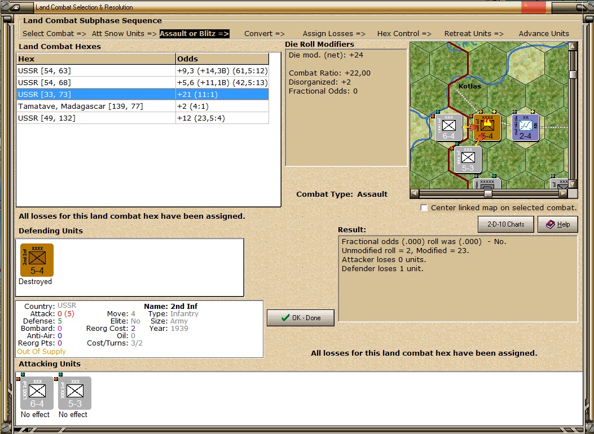Select Tamatave, Madagascar combat row
The image size is (594, 434).
pos(143,107)
